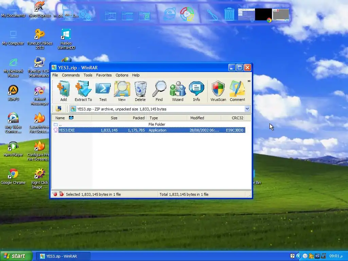Select the Yahoo! Messenger shortcut
Screen dimensions: 348x261
[x=39, y=95]
